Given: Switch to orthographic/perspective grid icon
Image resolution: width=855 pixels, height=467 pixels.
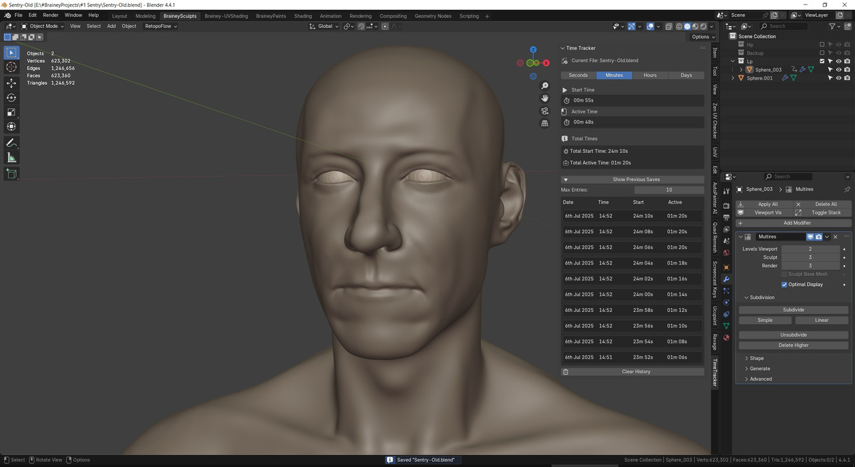Looking at the screenshot, I should [545, 123].
